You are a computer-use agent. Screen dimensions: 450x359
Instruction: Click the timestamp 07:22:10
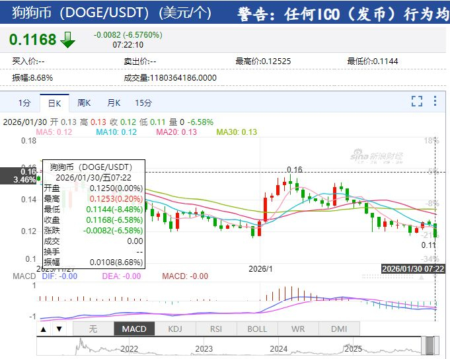tap(128, 45)
